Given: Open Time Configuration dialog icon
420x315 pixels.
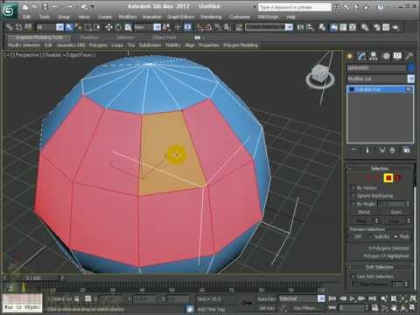Looking at the screenshot, I should point(375,307).
